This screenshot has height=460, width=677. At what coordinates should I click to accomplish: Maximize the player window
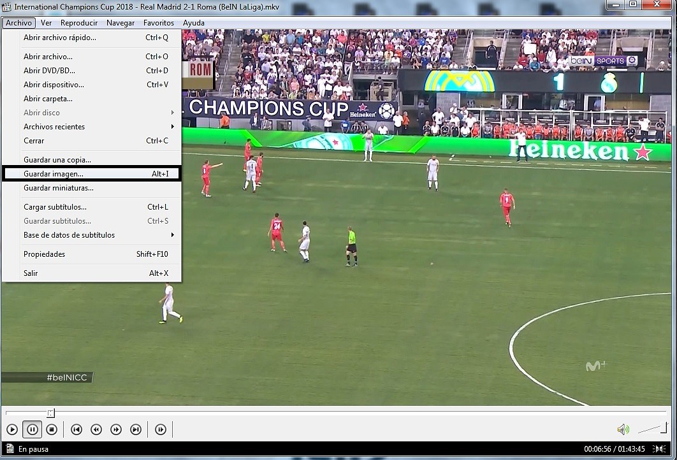[x=633, y=4]
